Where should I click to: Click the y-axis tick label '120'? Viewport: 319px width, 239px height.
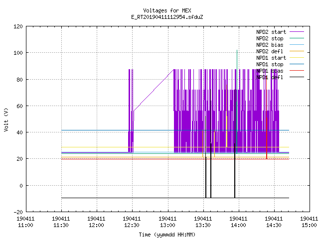18,26
